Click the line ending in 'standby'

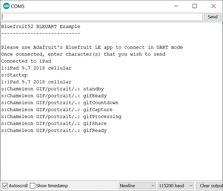point(52,89)
